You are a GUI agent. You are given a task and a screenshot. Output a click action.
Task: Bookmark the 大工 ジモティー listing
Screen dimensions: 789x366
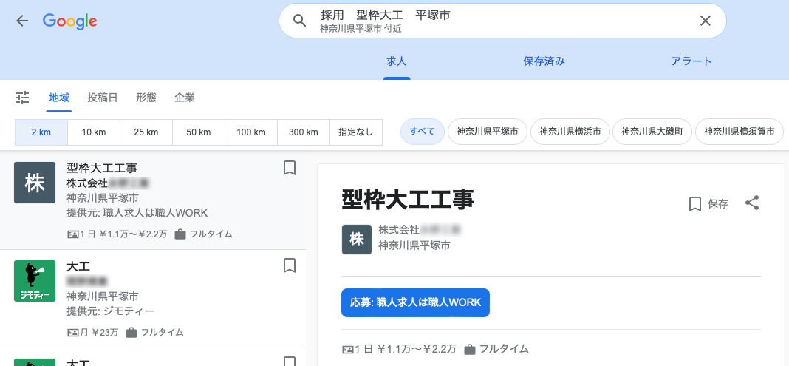[x=290, y=265]
